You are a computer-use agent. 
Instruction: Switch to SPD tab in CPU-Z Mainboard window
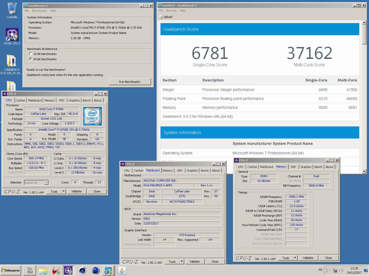tap(180, 171)
